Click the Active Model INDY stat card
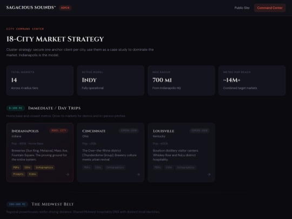This screenshot has height=219, width=292. 111,81
